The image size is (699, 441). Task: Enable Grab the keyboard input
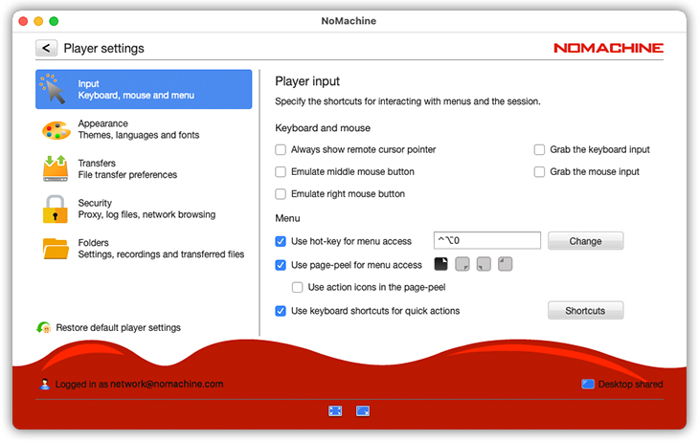539,150
